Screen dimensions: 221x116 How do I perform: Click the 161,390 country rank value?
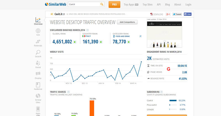(x=90, y=42)
